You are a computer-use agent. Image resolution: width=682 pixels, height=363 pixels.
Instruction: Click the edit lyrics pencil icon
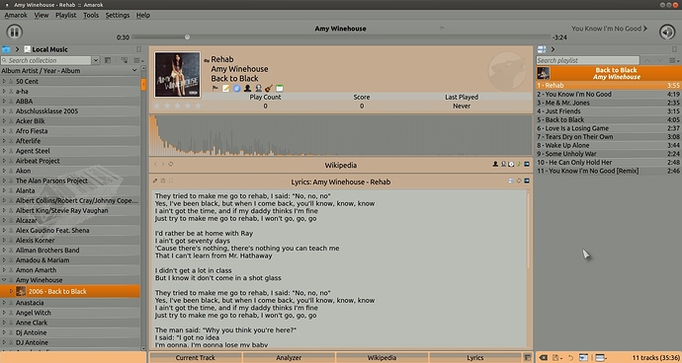(x=155, y=181)
